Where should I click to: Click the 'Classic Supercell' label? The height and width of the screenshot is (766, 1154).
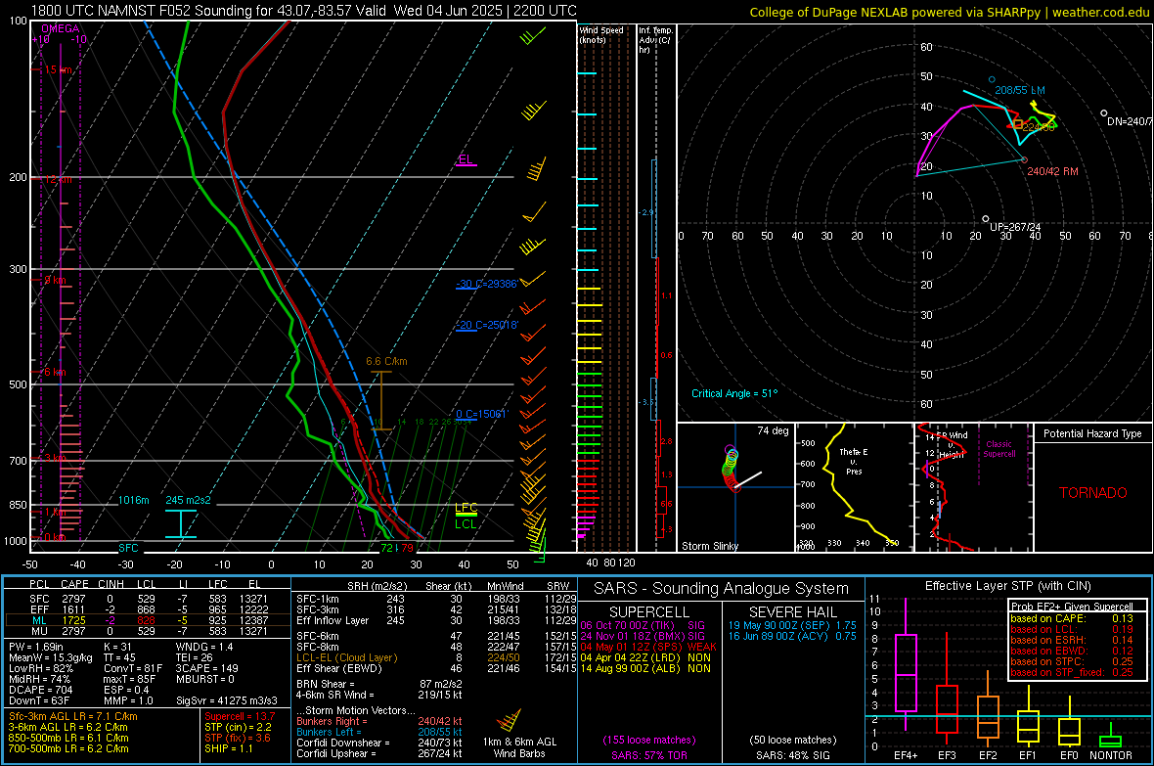click(x=999, y=449)
